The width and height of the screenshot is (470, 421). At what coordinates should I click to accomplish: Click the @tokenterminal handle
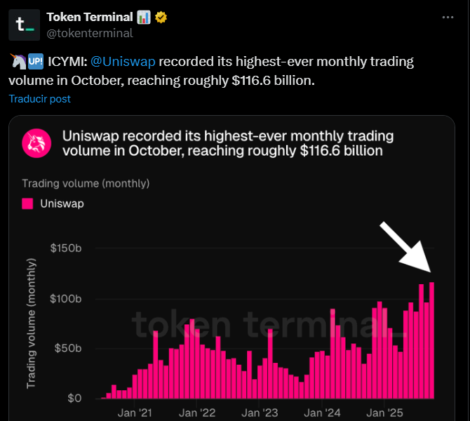coord(89,32)
